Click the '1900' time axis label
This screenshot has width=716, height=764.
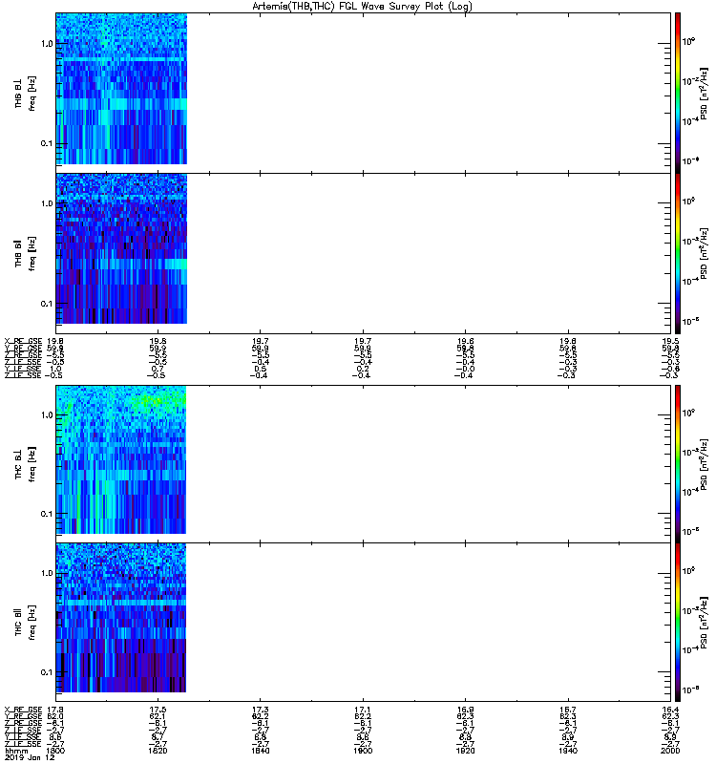363,751
